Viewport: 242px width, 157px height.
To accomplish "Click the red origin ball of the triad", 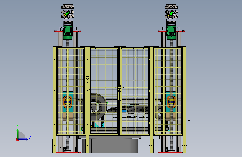I will 17,139.
